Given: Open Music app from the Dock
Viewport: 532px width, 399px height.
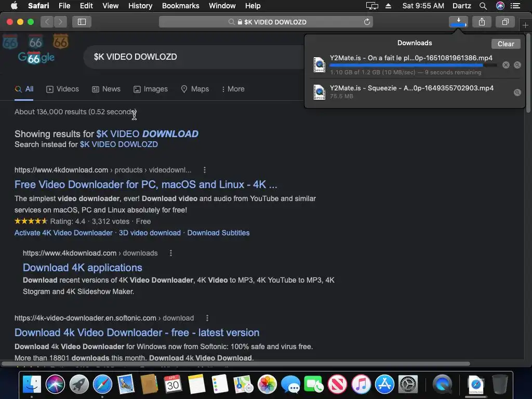Looking at the screenshot, I should (361, 384).
